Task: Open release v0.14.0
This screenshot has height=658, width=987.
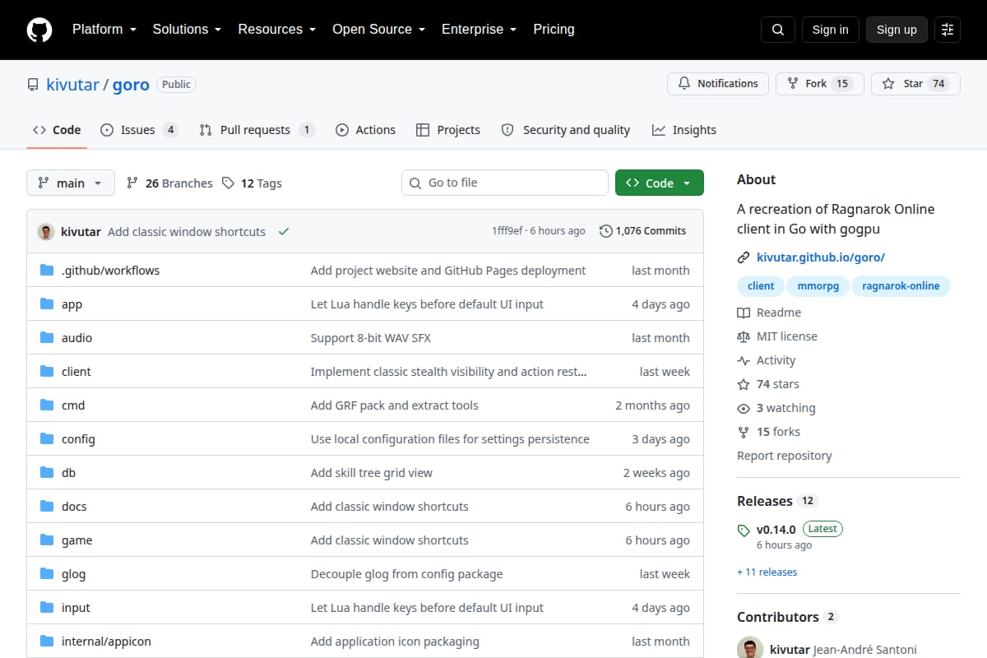Action: coord(776,530)
